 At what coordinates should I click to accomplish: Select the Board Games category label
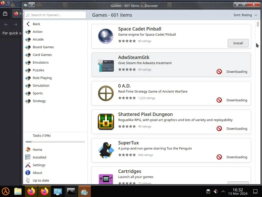pyautogui.click(x=43, y=47)
